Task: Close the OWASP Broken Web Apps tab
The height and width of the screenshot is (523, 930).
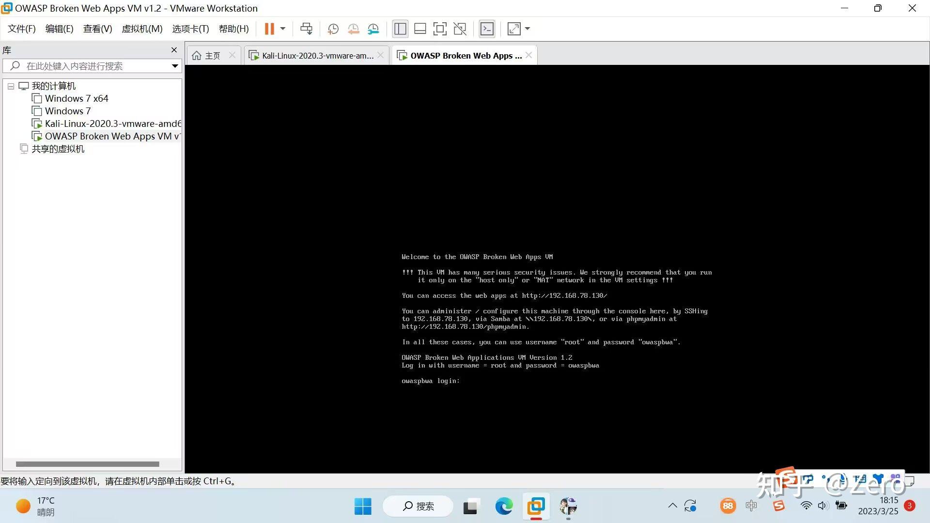Action: (x=529, y=55)
